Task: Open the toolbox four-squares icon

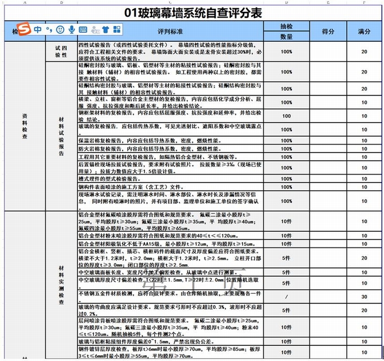Action: (118, 29)
